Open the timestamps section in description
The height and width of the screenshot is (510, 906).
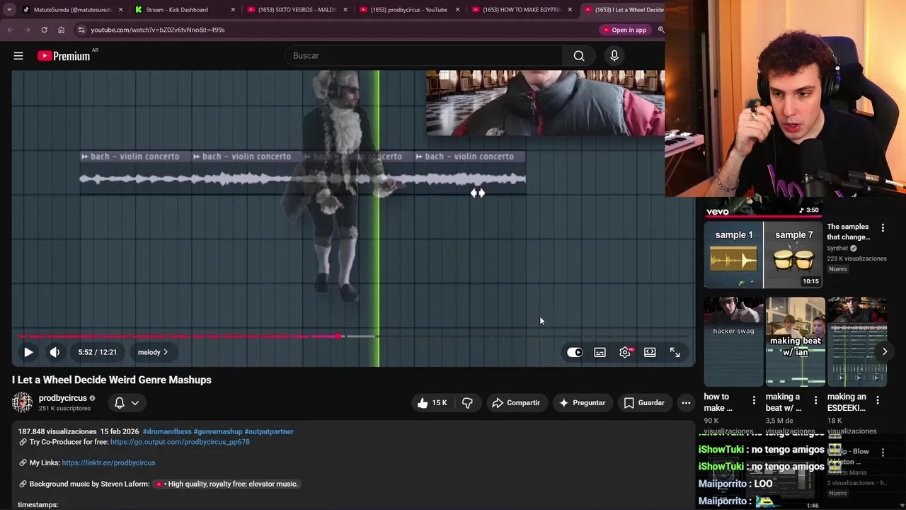[x=38, y=505]
